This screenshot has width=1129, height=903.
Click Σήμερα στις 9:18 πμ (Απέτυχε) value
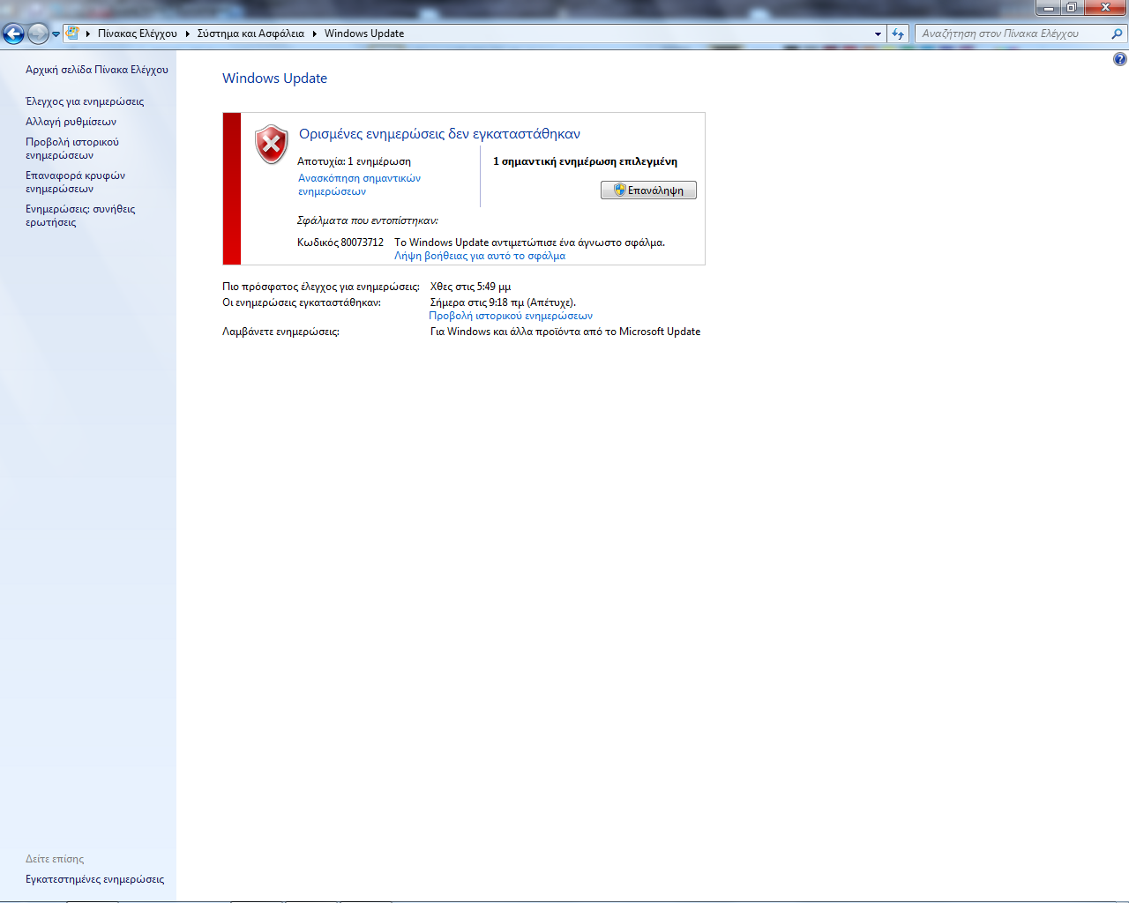coord(503,302)
